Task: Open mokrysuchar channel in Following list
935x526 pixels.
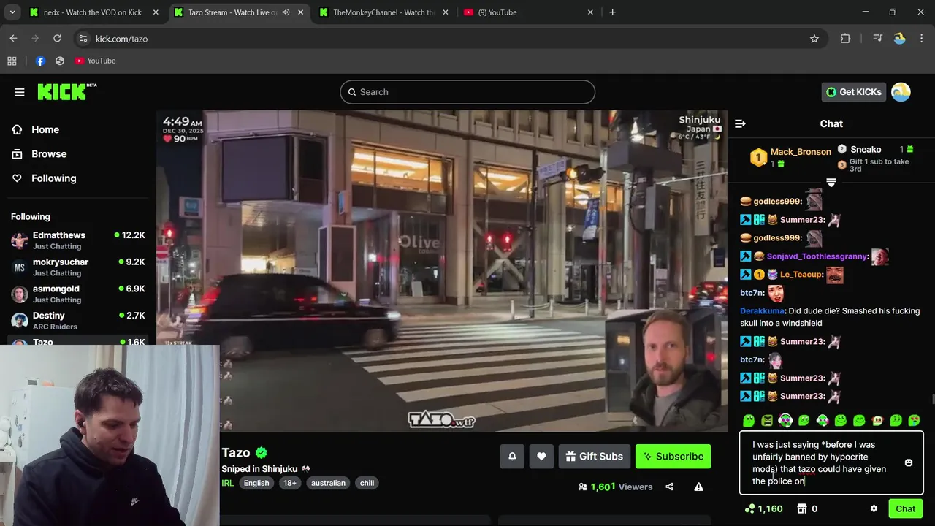Action: 78,267
